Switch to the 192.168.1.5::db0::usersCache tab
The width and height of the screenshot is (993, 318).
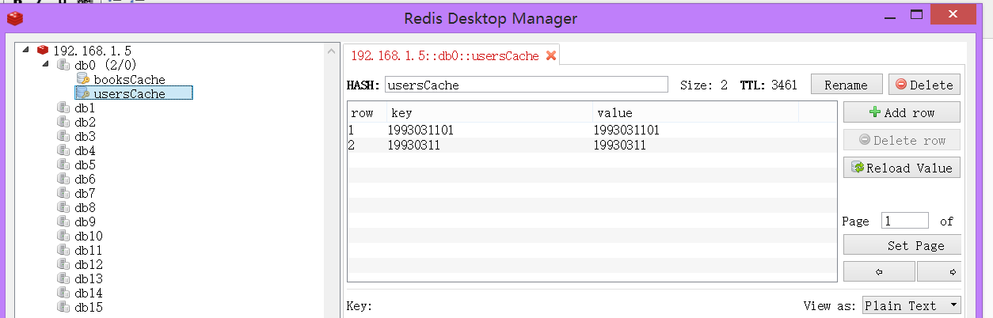444,55
